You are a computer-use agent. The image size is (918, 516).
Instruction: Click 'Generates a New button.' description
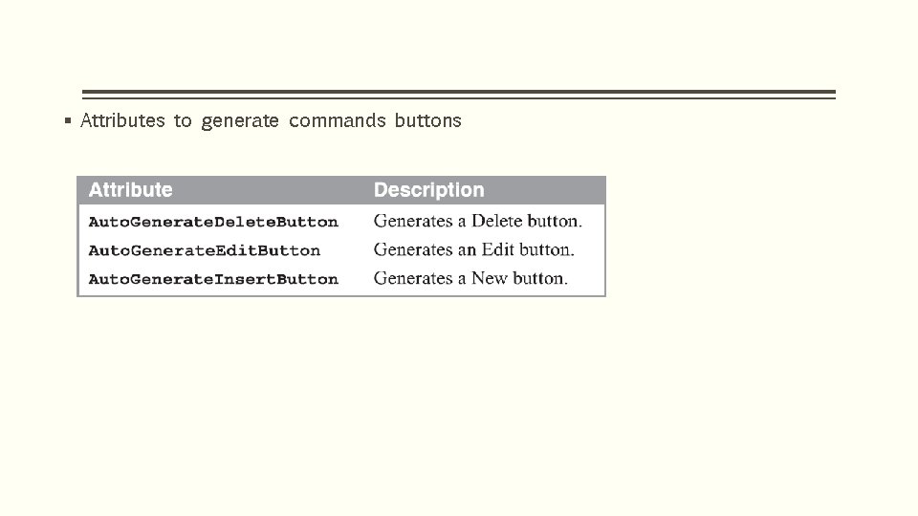tap(470, 279)
